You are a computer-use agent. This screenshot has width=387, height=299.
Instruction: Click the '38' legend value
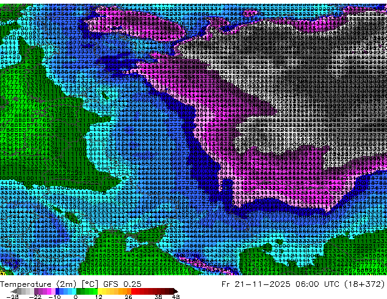pos(159,297)
